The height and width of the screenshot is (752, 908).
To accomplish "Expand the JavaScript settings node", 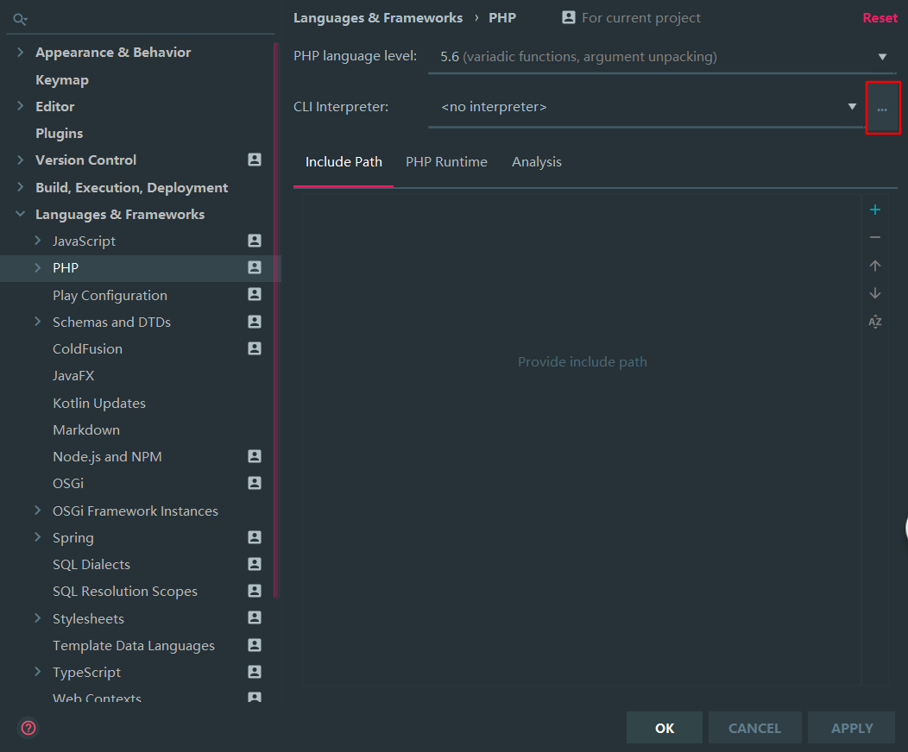I will point(35,241).
